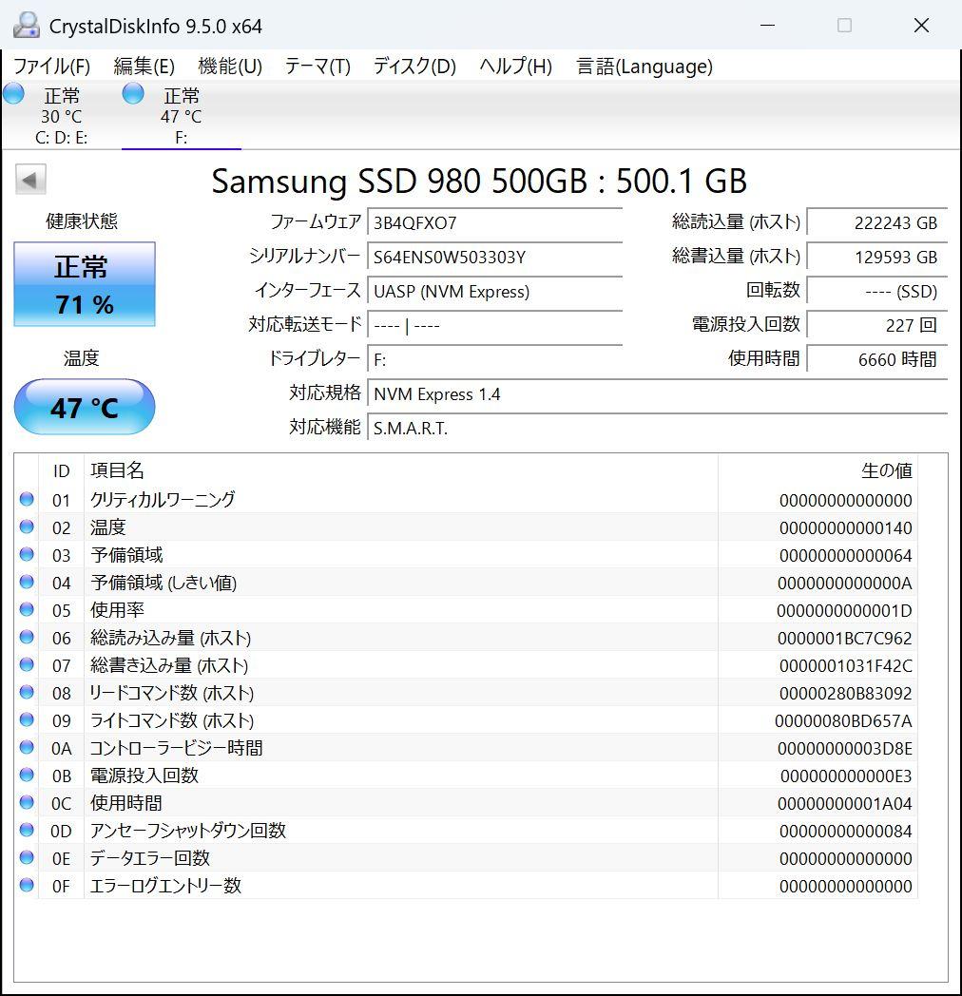Open the 言語(Language) menu
This screenshot has height=996, width=962.
(x=645, y=67)
